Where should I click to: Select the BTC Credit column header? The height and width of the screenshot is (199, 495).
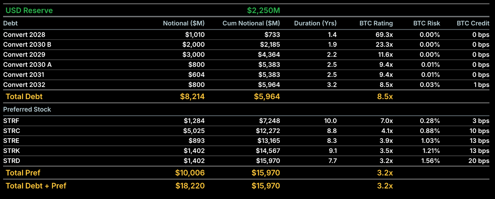click(x=473, y=23)
